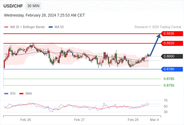This screenshot has height=125, width=184.
Task: Click the 0.8780 blue pivot price tag
Action: coord(172,69)
